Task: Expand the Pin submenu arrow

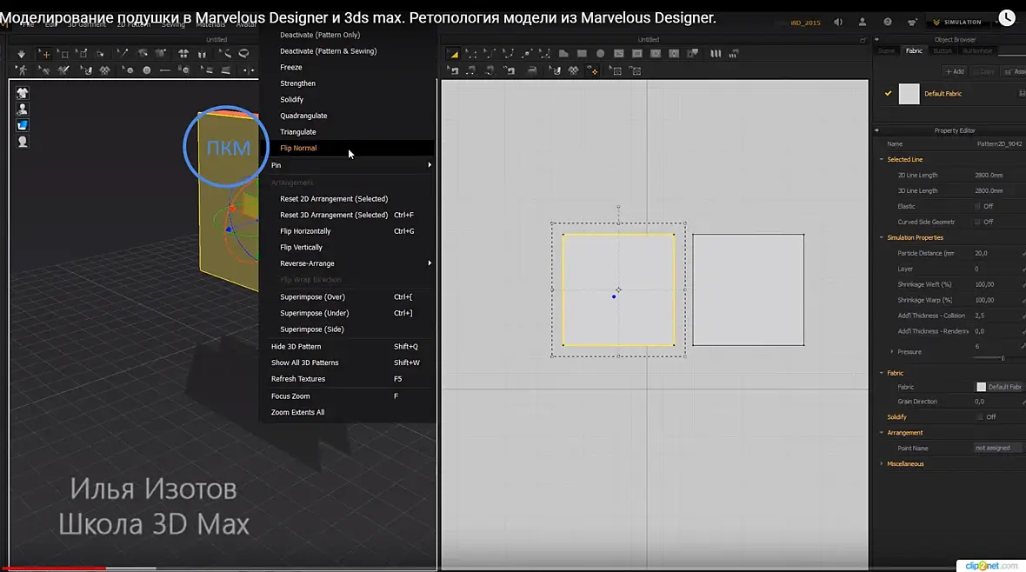Action: pyautogui.click(x=430, y=165)
